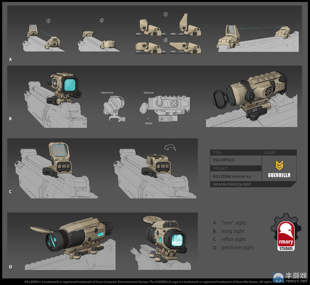
Task: Click the acog front view line drawing
Action: (114, 108)
